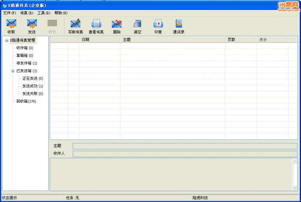Viewport: 301px width, 202px height.
Task: Sort by the 日期 column header
Action: point(99,40)
